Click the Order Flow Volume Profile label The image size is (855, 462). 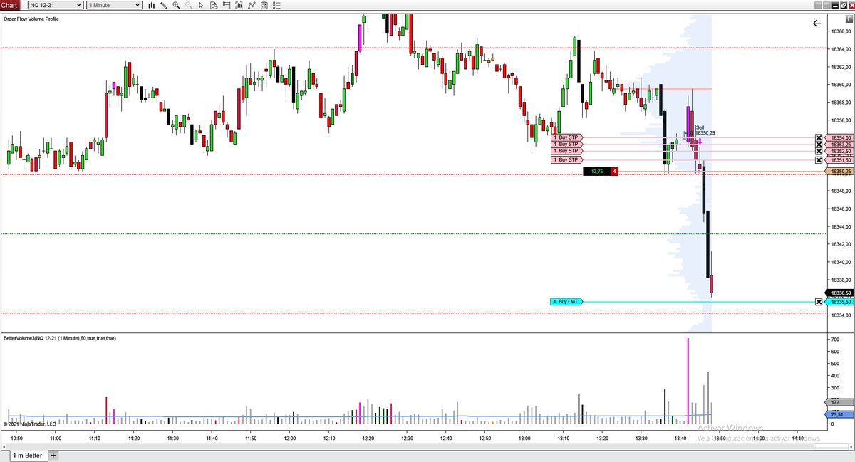[x=31, y=19]
